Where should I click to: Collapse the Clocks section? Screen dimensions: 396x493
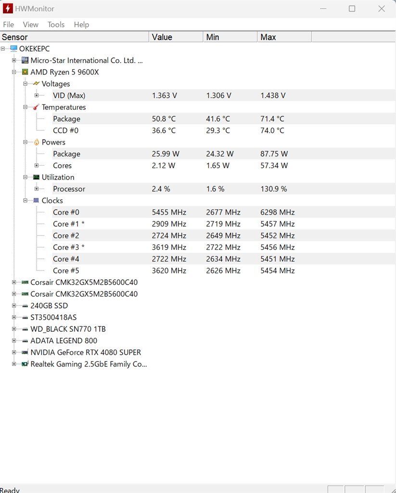tap(25, 201)
